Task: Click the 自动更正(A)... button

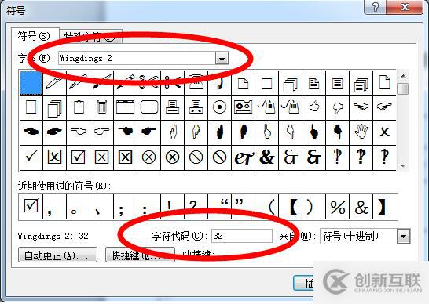Action: [57, 255]
